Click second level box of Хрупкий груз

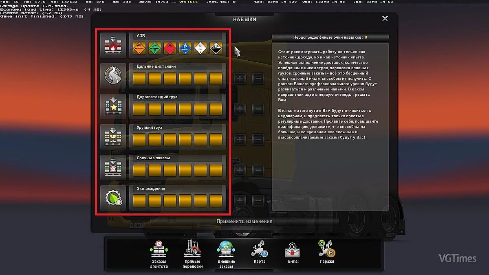click(155, 140)
